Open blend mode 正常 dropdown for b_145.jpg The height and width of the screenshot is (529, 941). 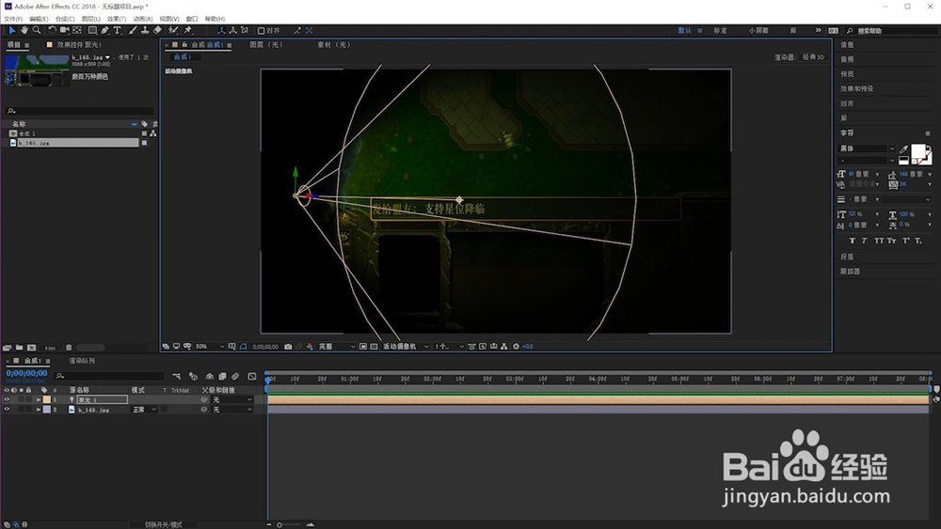pos(144,410)
